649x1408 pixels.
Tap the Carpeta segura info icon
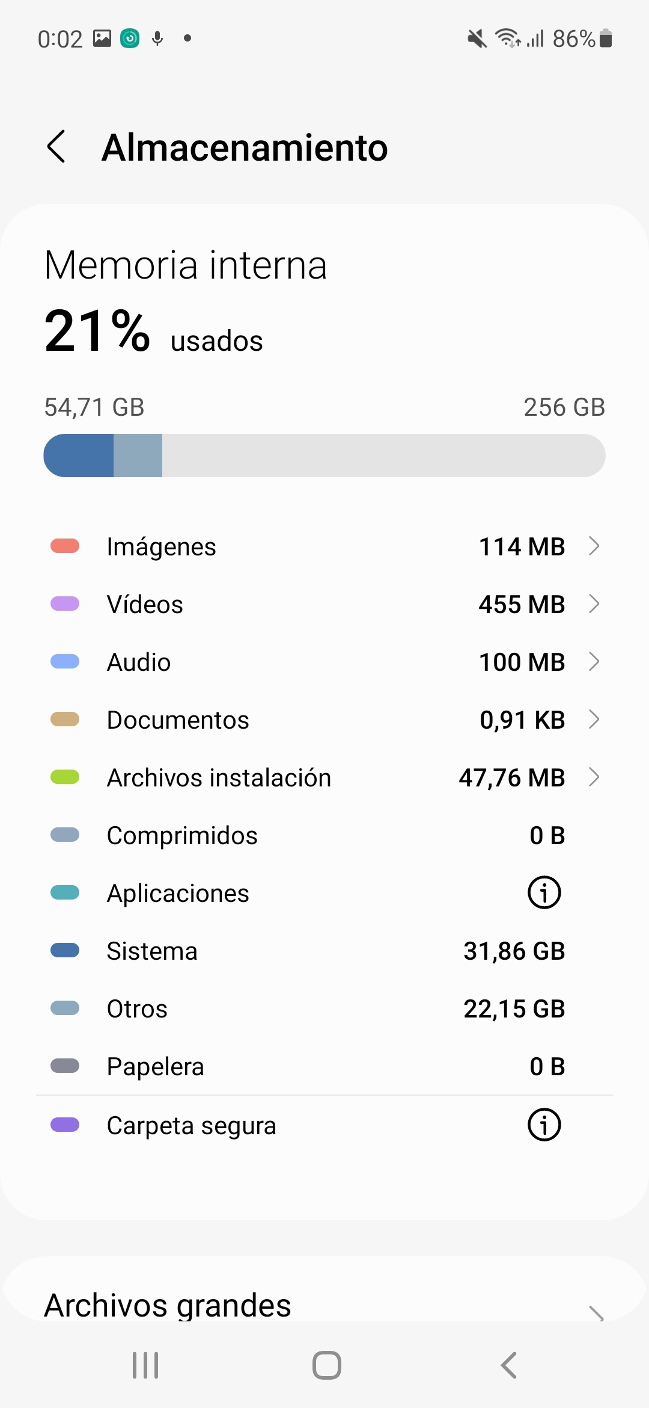(544, 1125)
